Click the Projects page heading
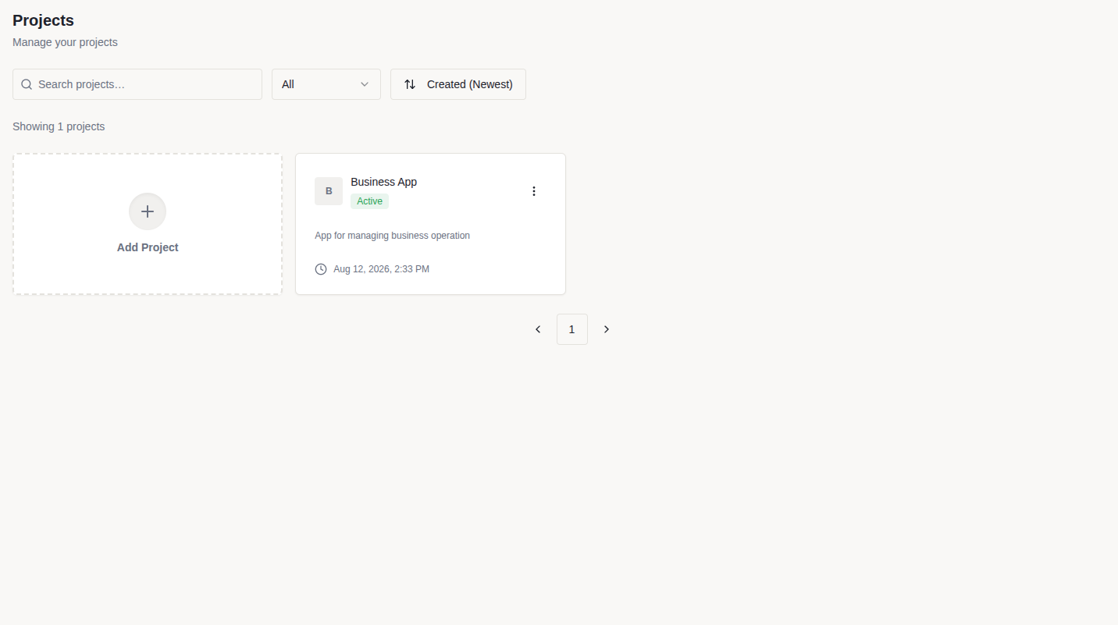This screenshot has height=625, width=1118. pos(43,21)
